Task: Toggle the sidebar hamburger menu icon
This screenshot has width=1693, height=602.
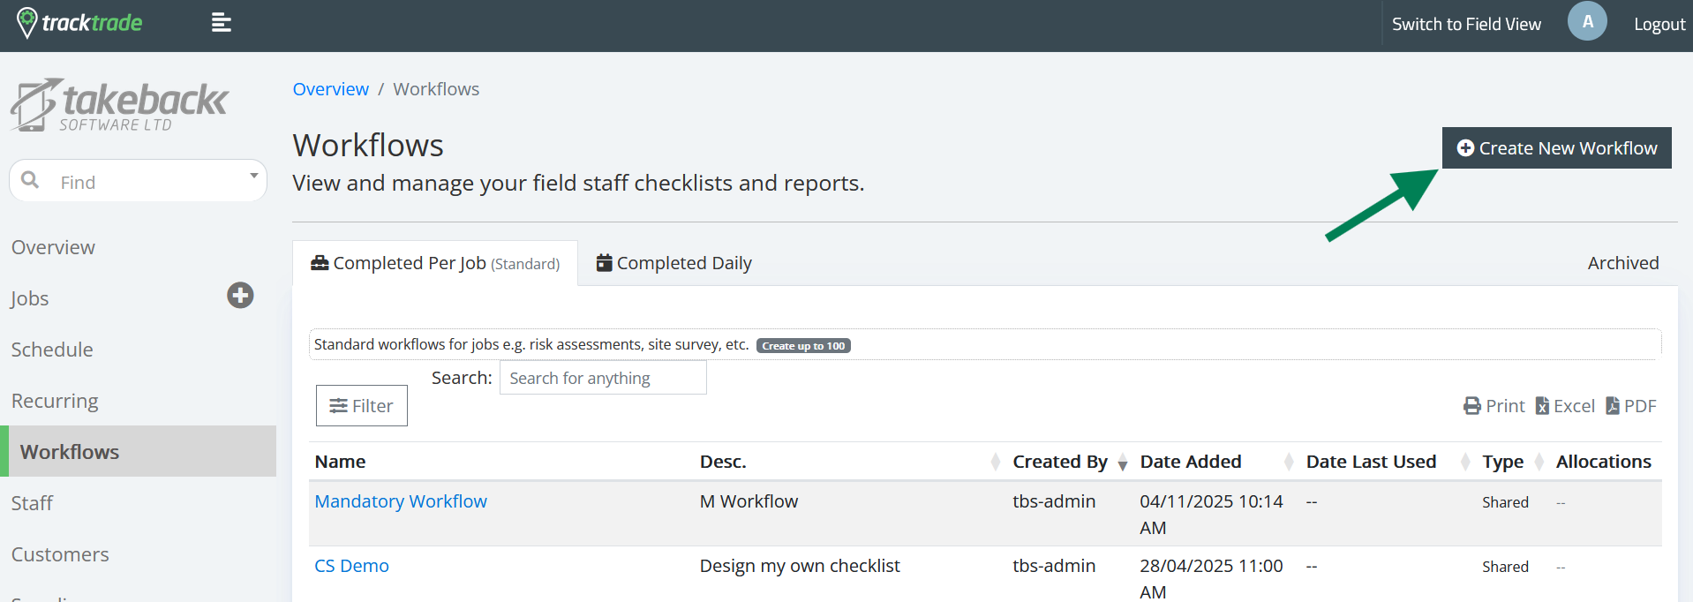Action: coord(221,23)
